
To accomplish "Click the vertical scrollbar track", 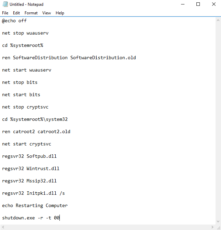I will (218, 120).
